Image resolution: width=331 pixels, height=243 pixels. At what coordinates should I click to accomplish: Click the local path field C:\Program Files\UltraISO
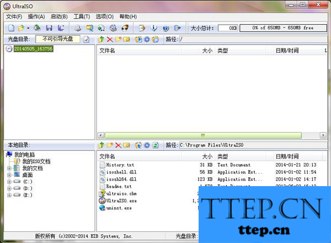tap(253, 145)
